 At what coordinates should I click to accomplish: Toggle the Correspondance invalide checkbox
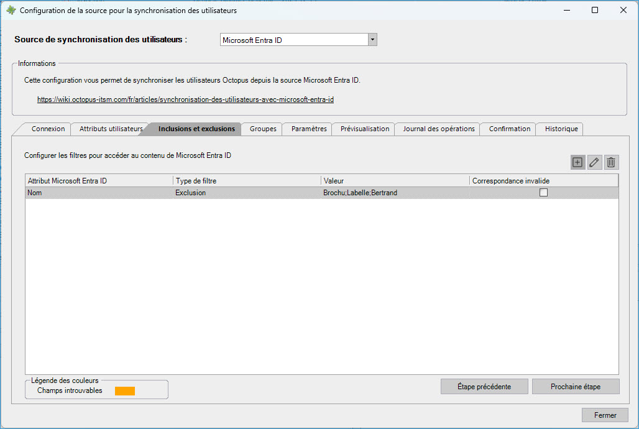coord(543,193)
